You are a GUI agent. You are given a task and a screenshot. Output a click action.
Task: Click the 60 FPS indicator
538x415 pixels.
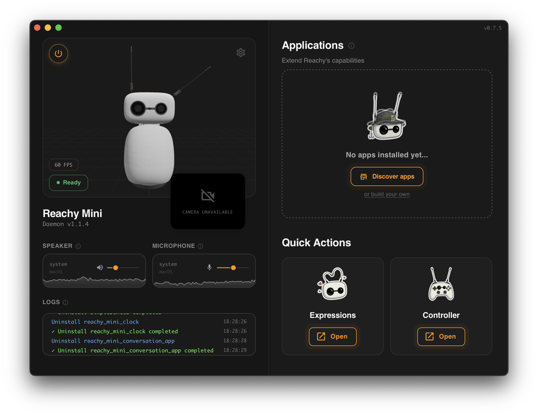pyautogui.click(x=64, y=165)
